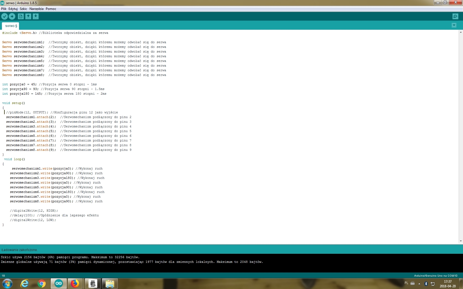Click the editor scrollbar down arrow
Viewport: 463px width, 289px height.
(461, 241)
